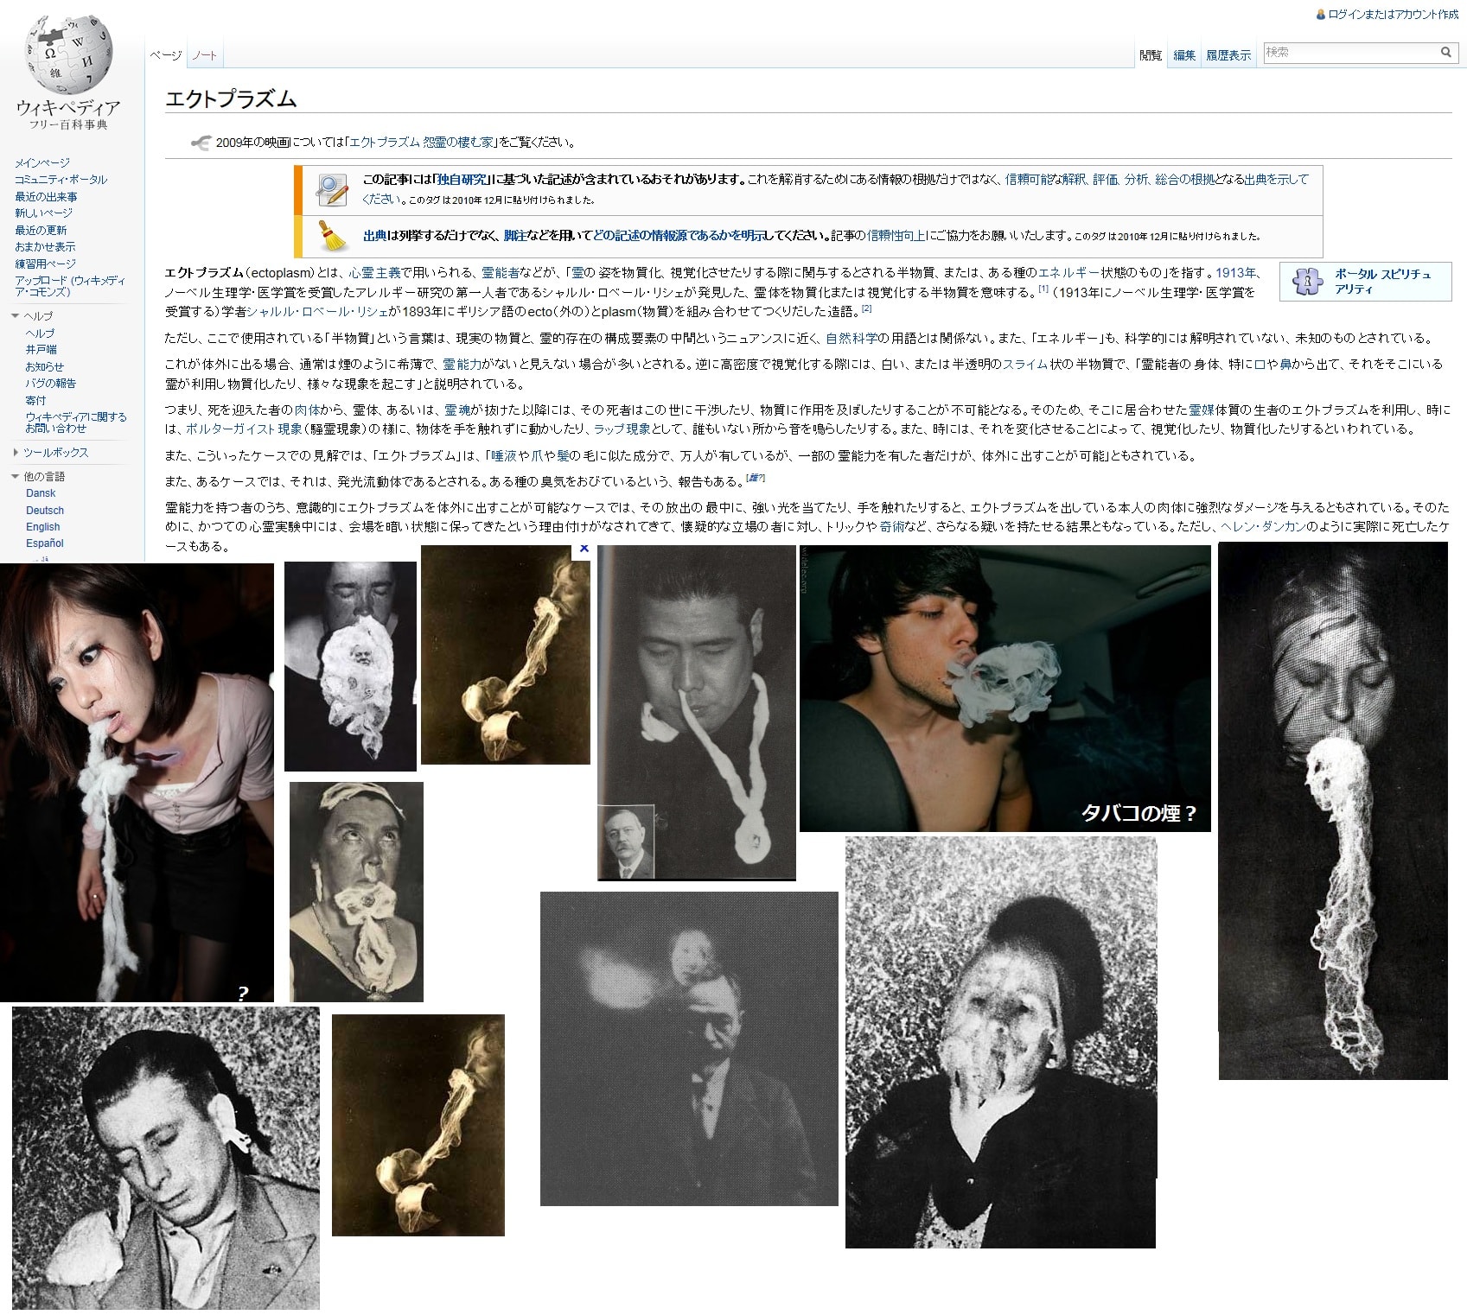Click the login user icon

1320,15
